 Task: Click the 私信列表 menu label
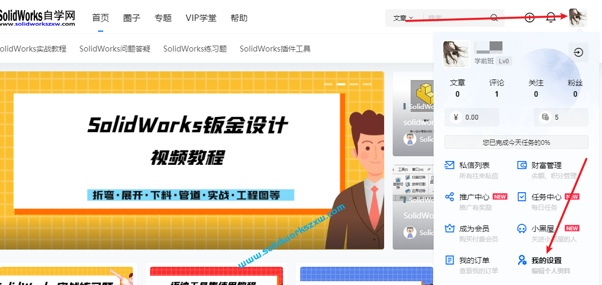click(x=474, y=165)
